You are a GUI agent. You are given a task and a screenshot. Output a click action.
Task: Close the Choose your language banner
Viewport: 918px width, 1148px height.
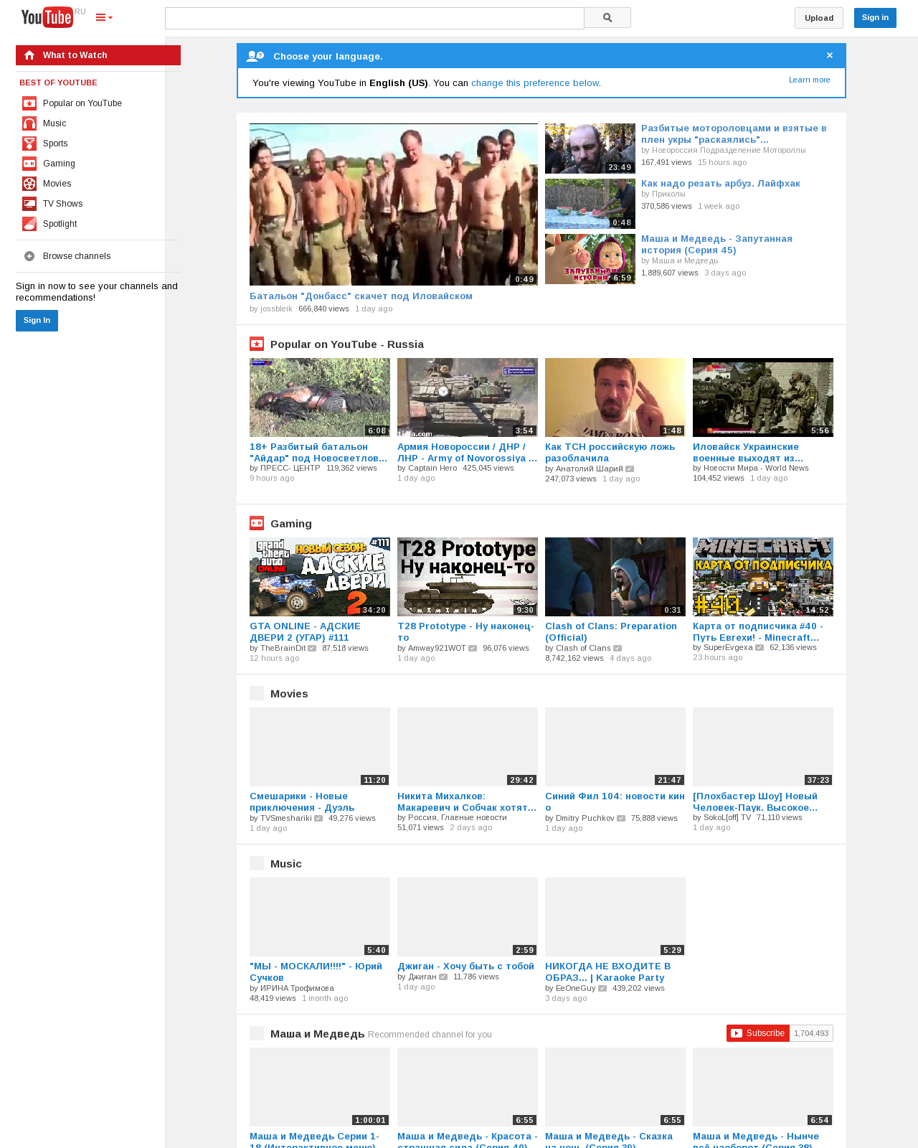830,55
